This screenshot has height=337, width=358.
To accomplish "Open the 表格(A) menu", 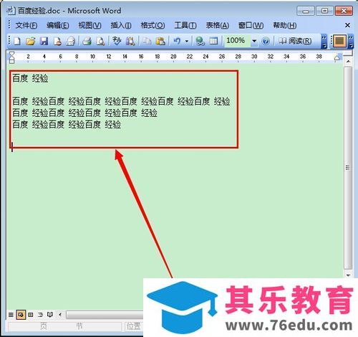I will [218, 25].
